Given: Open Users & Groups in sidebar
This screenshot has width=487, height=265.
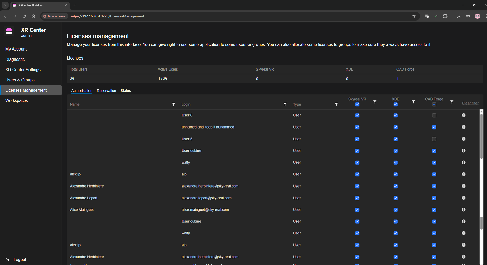Looking at the screenshot, I should tap(20, 80).
